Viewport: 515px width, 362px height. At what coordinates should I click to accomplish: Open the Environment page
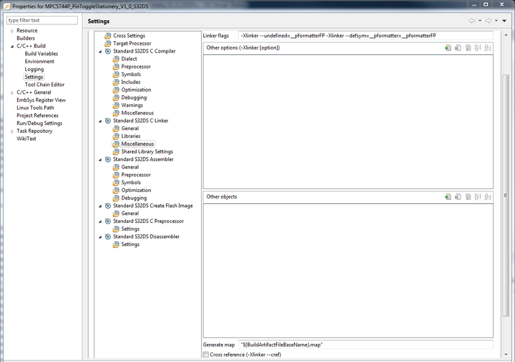(x=39, y=61)
